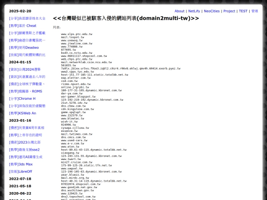The image size is (267, 200).
Task: Open the [資訊]台灣2024選舉 article link
Action: coord(25,70)
